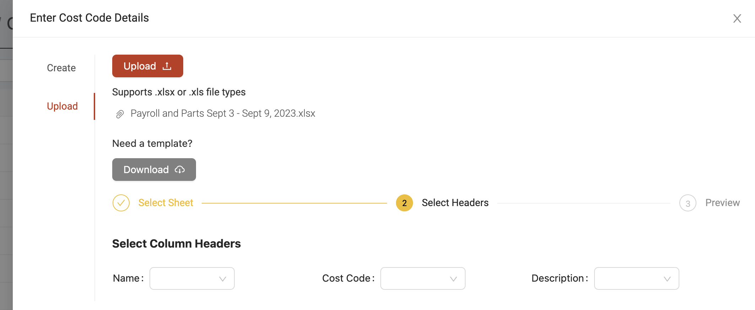The width and height of the screenshot is (755, 310).
Task: Expand Name dropdown chevron arrow
Action: click(x=223, y=279)
